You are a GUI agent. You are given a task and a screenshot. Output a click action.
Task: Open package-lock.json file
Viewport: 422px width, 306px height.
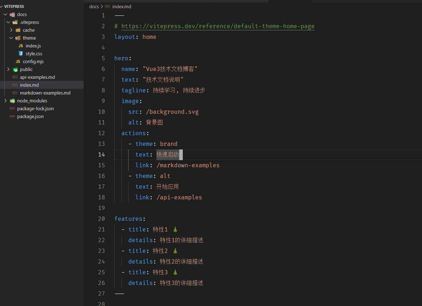[x=36, y=108]
